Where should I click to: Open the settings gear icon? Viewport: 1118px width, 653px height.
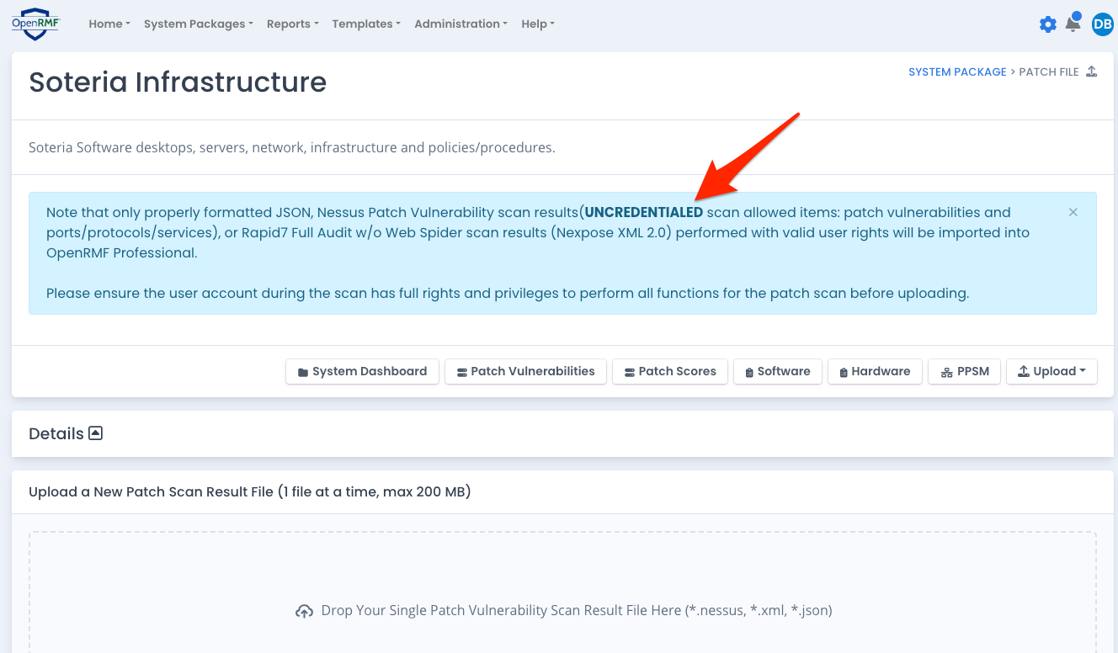pyautogui.click(x=1047, y=24)
